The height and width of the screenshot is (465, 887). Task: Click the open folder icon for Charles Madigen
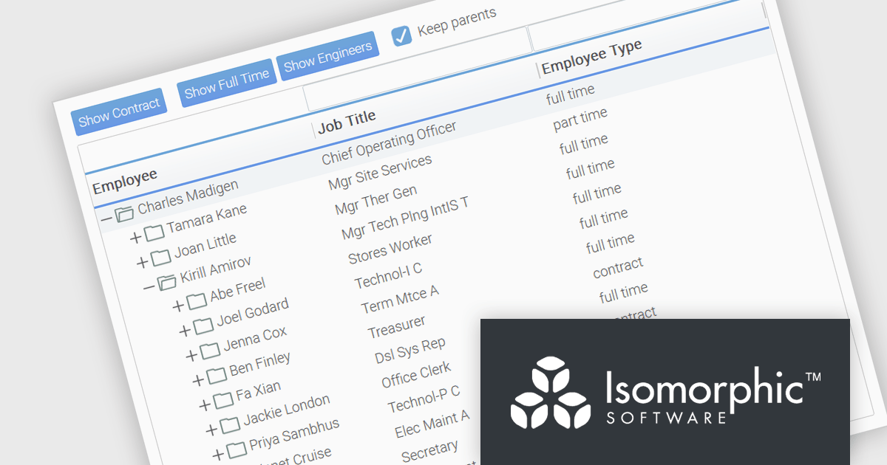124,214
